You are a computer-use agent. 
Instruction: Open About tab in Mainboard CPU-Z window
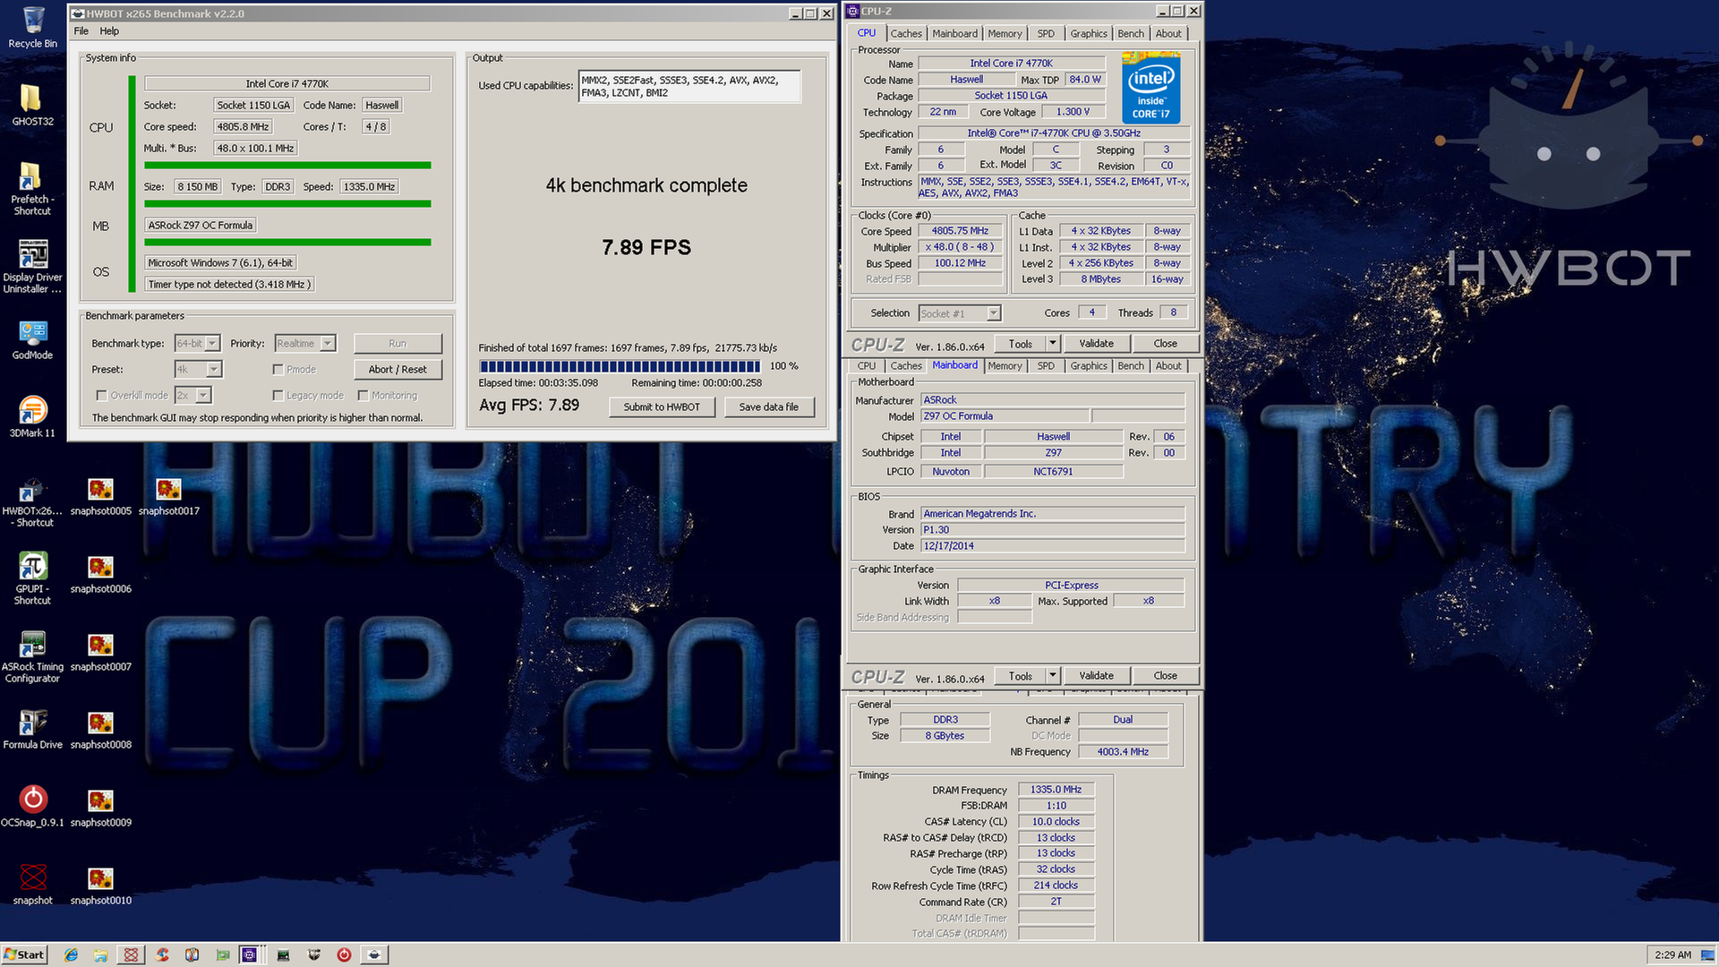1168,366
